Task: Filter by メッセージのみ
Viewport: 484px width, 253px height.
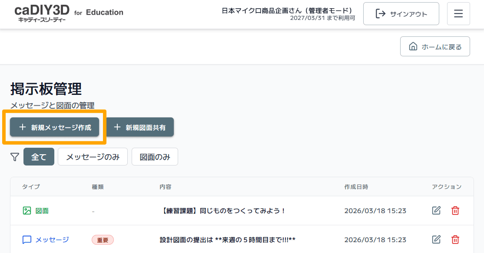Action: 93,157
